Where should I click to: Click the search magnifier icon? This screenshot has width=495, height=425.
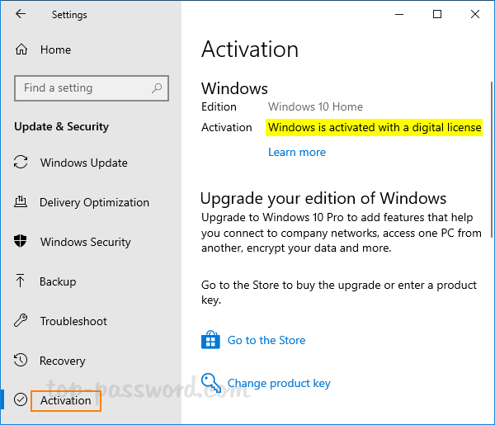pyautogui.click(x=157, y=88)
